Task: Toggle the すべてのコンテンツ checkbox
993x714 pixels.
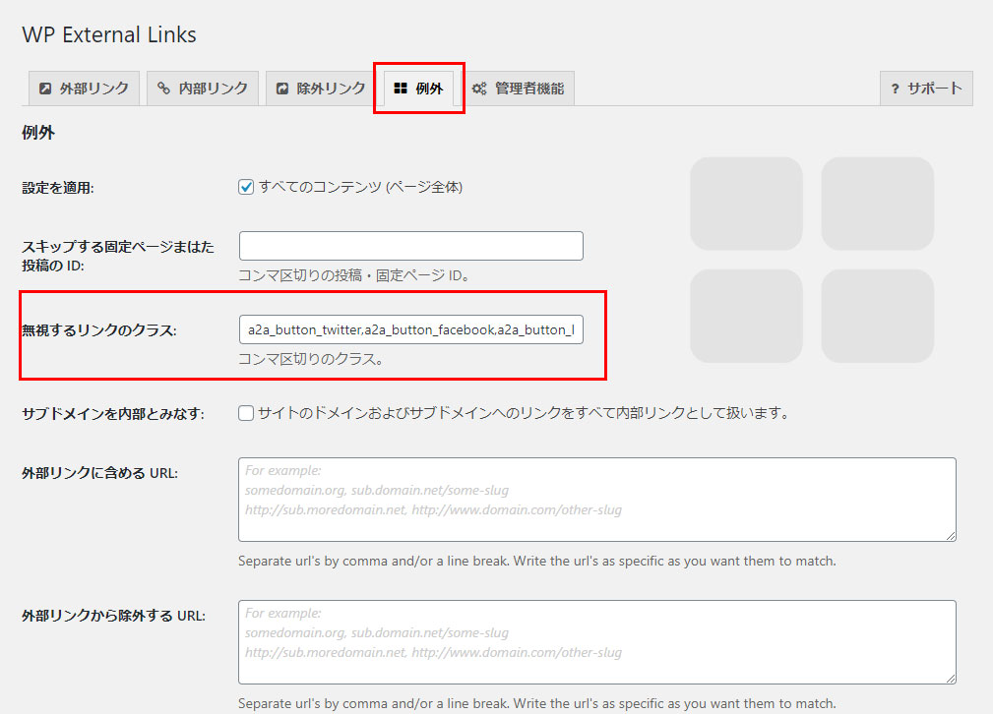Action: pyautogui.click(x=247, y=187)
